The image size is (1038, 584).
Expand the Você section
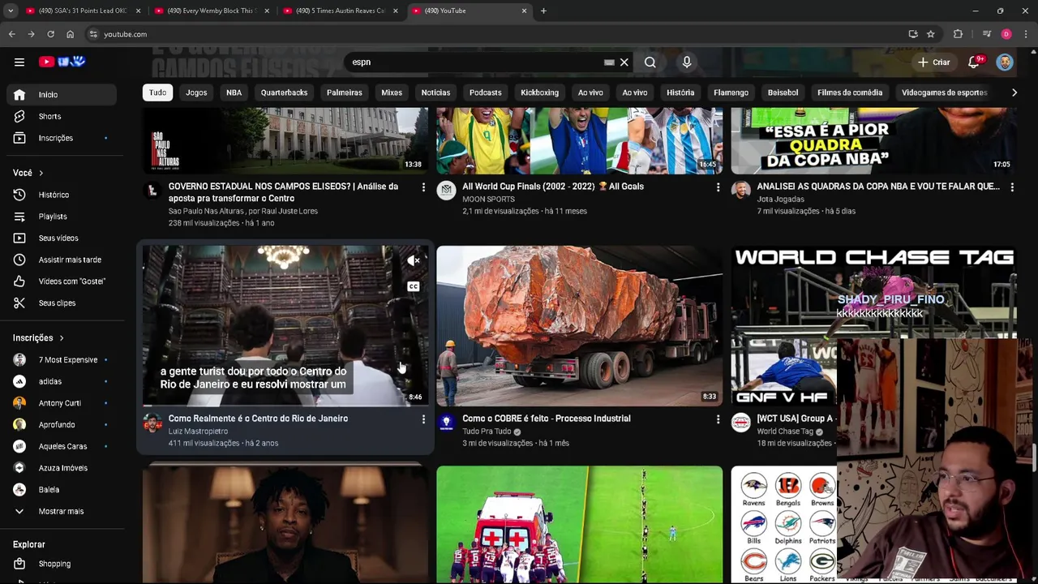pos(28,173)
